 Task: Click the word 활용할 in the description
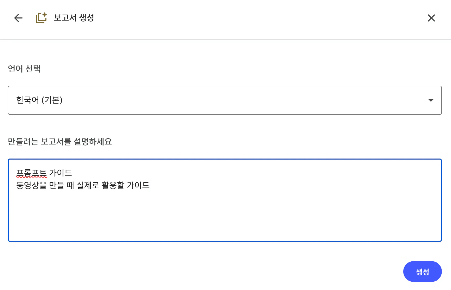tap(113, 185)
